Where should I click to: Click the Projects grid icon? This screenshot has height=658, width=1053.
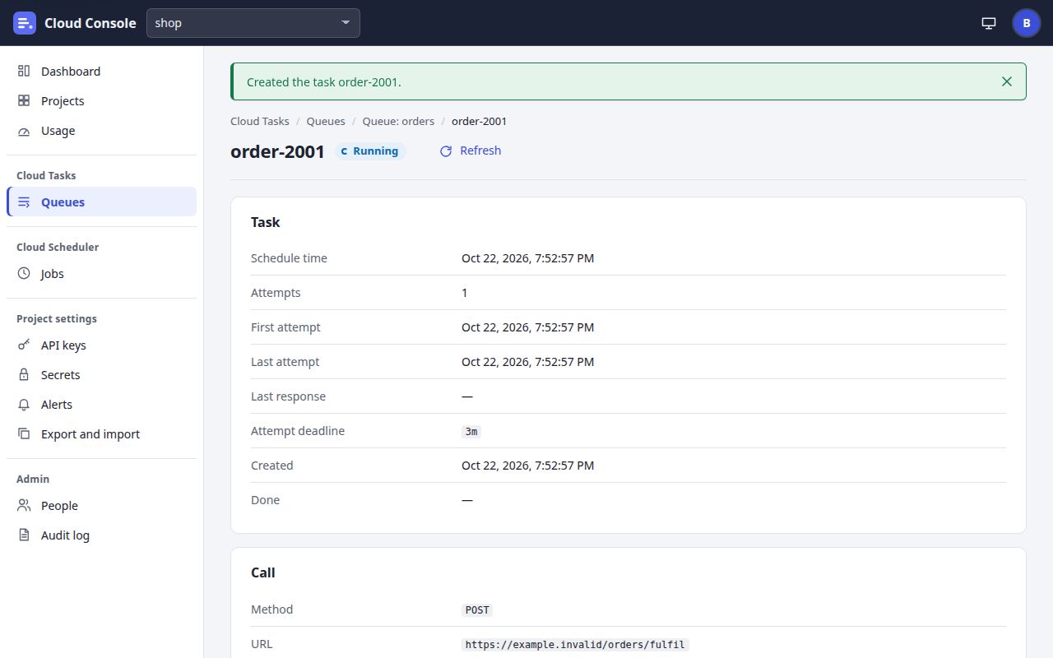coord(24,101)
